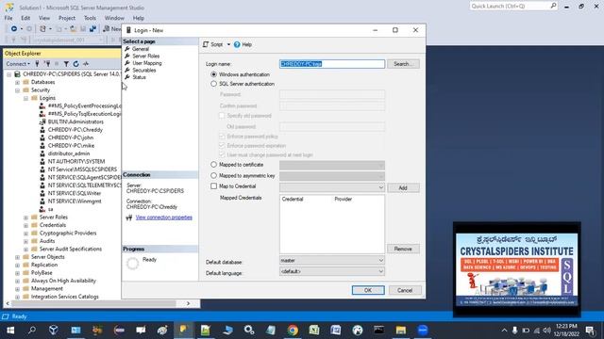Click Cancel in Login dialog
The image size is (604, 339).
coord(405,290)
